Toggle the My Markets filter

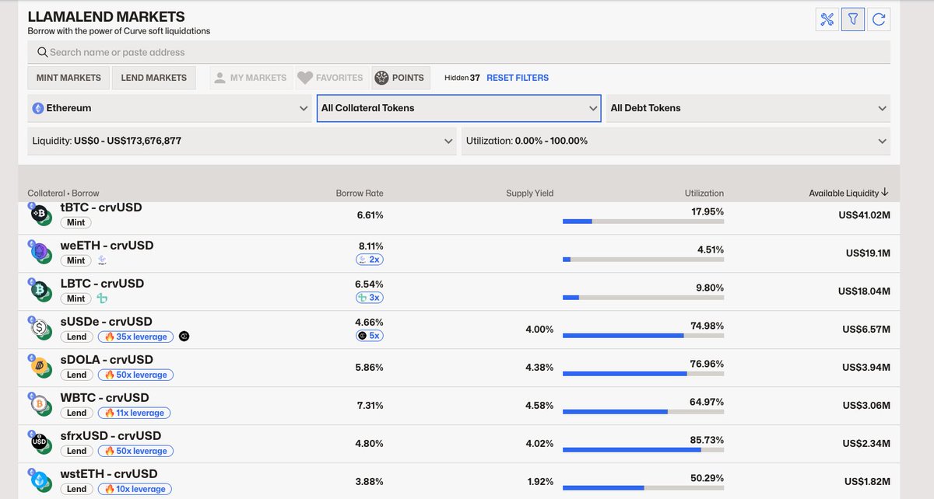[251, 78]
